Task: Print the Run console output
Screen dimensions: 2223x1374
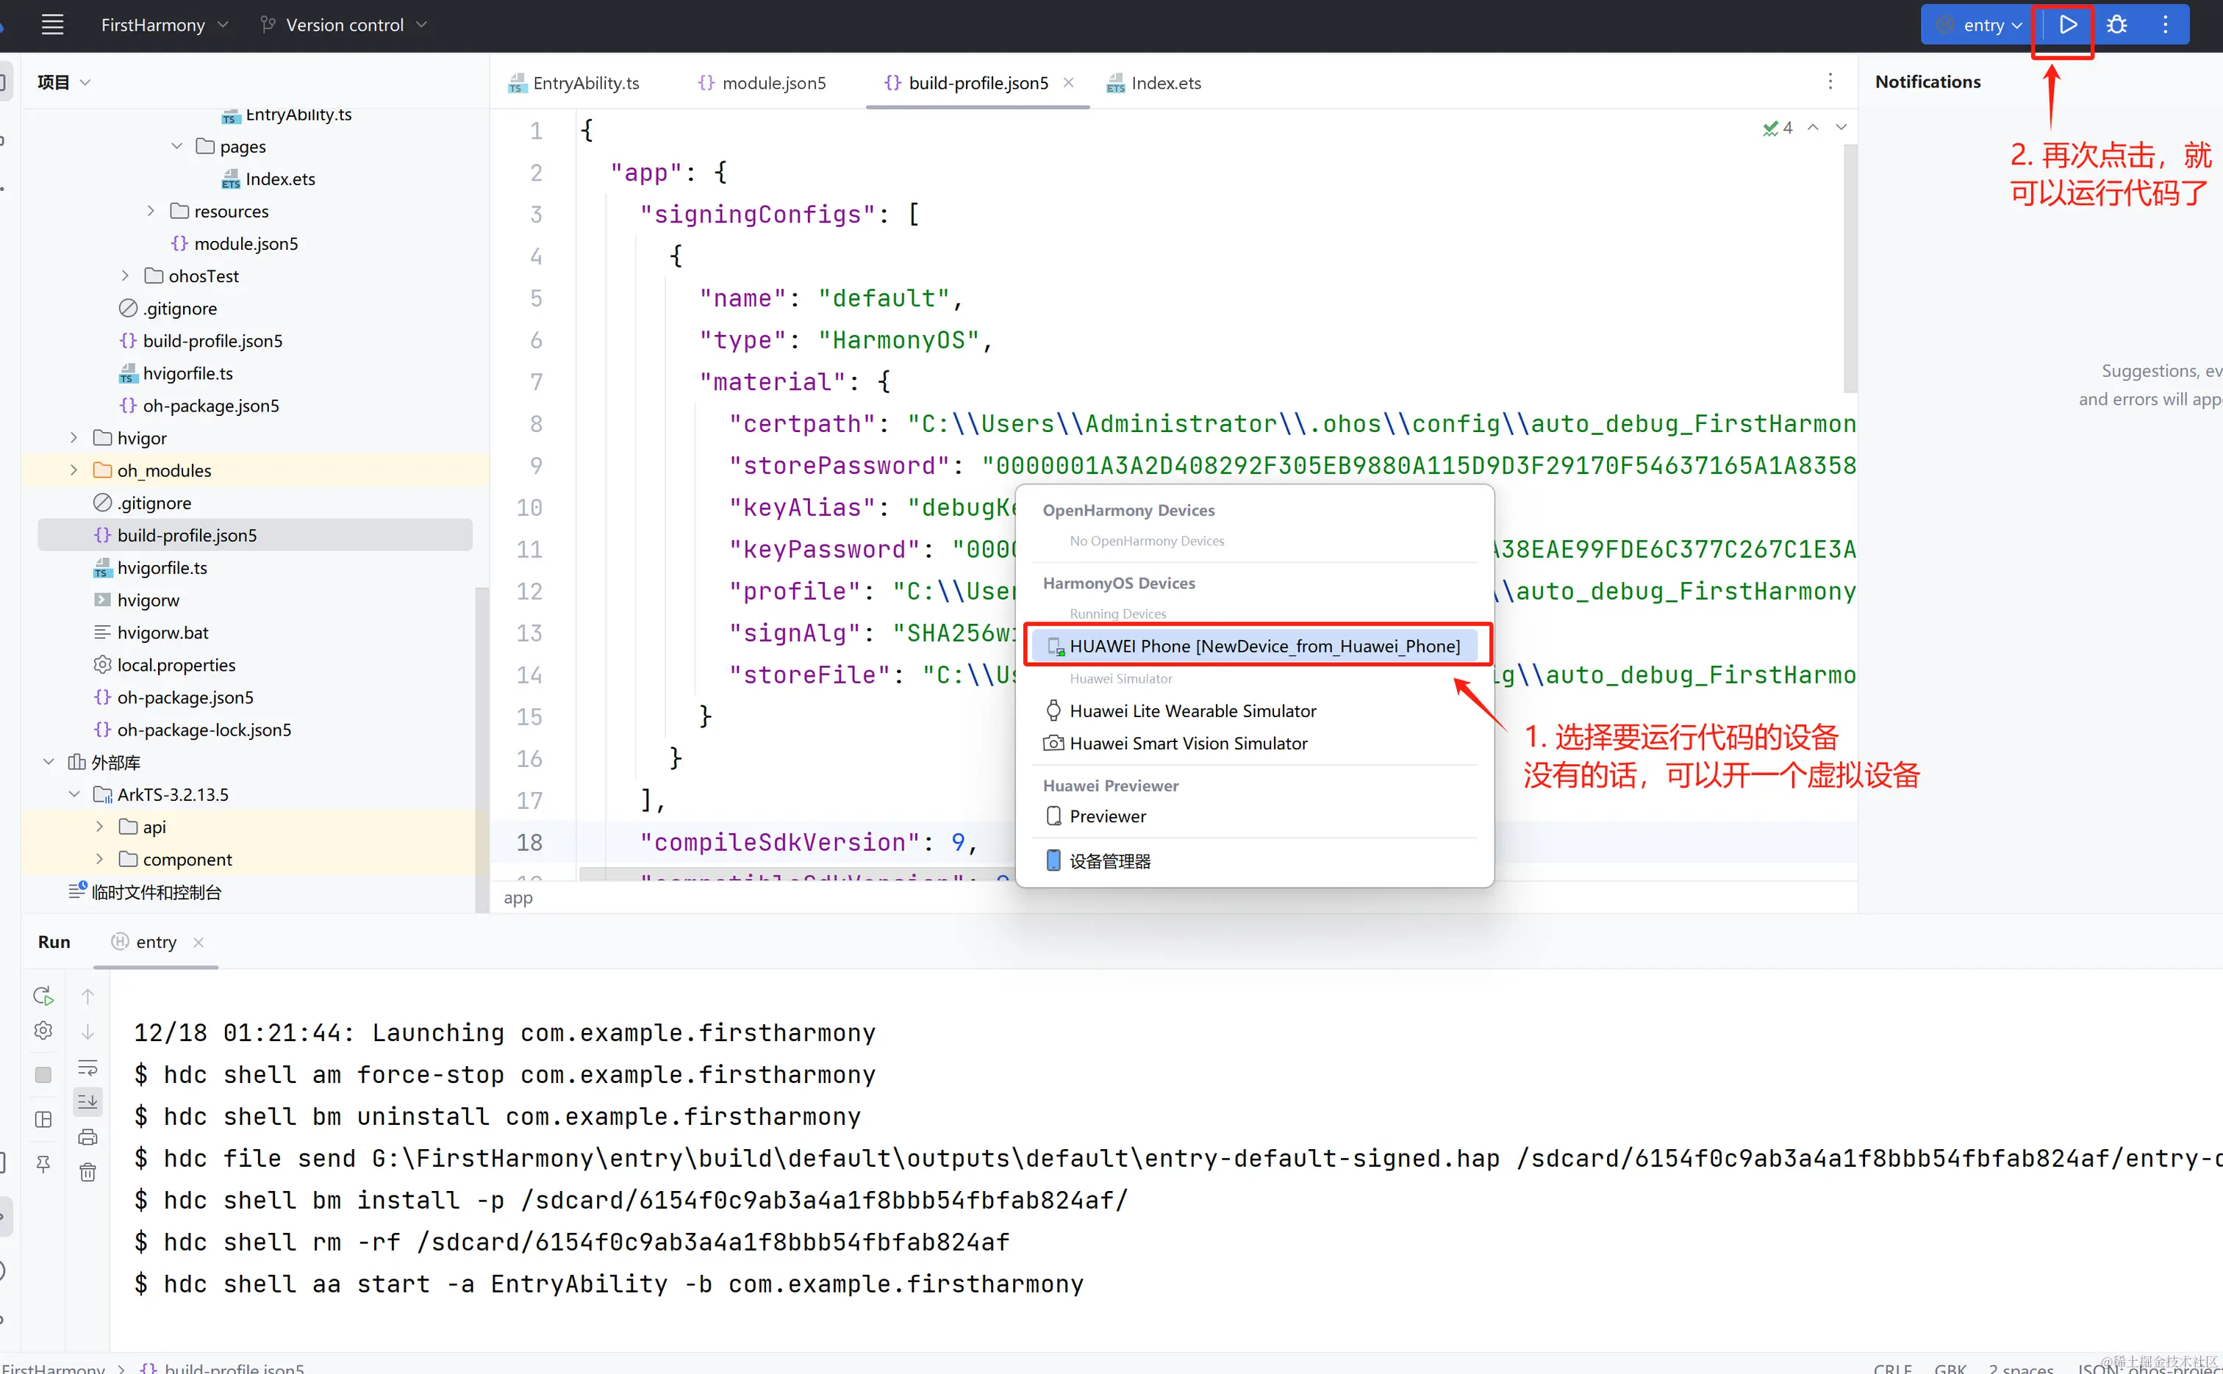Action: click(87, 1137)
